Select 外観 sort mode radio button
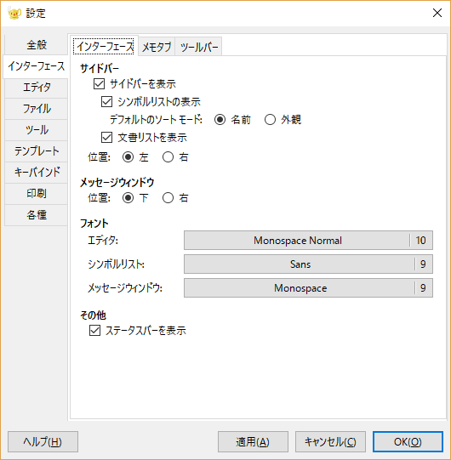Viewport: 451px width, 460px height. pyautogui.click(x=270, y=120)
